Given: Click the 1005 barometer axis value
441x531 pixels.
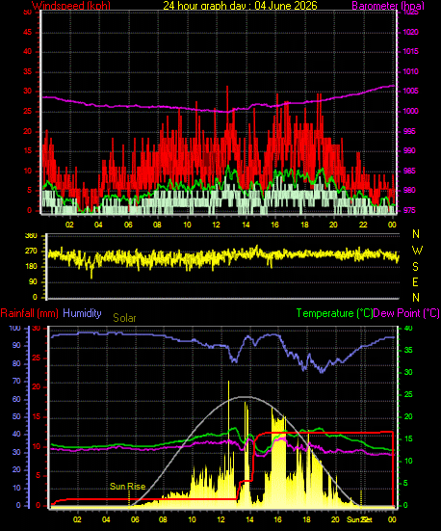Looking at the screenshot, I should (411, 92).
